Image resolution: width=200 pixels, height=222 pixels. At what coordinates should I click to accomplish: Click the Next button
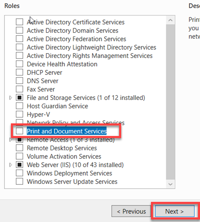click(174, 211)
